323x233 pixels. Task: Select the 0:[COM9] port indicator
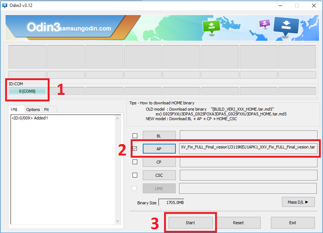28,91
